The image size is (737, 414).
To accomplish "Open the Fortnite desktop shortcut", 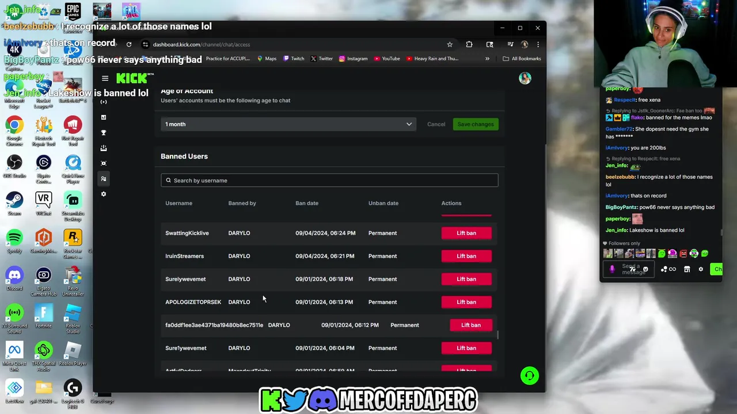I will pos(44,316).
